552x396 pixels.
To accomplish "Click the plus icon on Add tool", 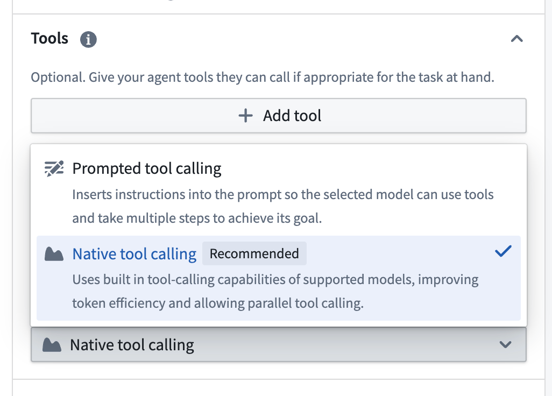I will [245, 115].
